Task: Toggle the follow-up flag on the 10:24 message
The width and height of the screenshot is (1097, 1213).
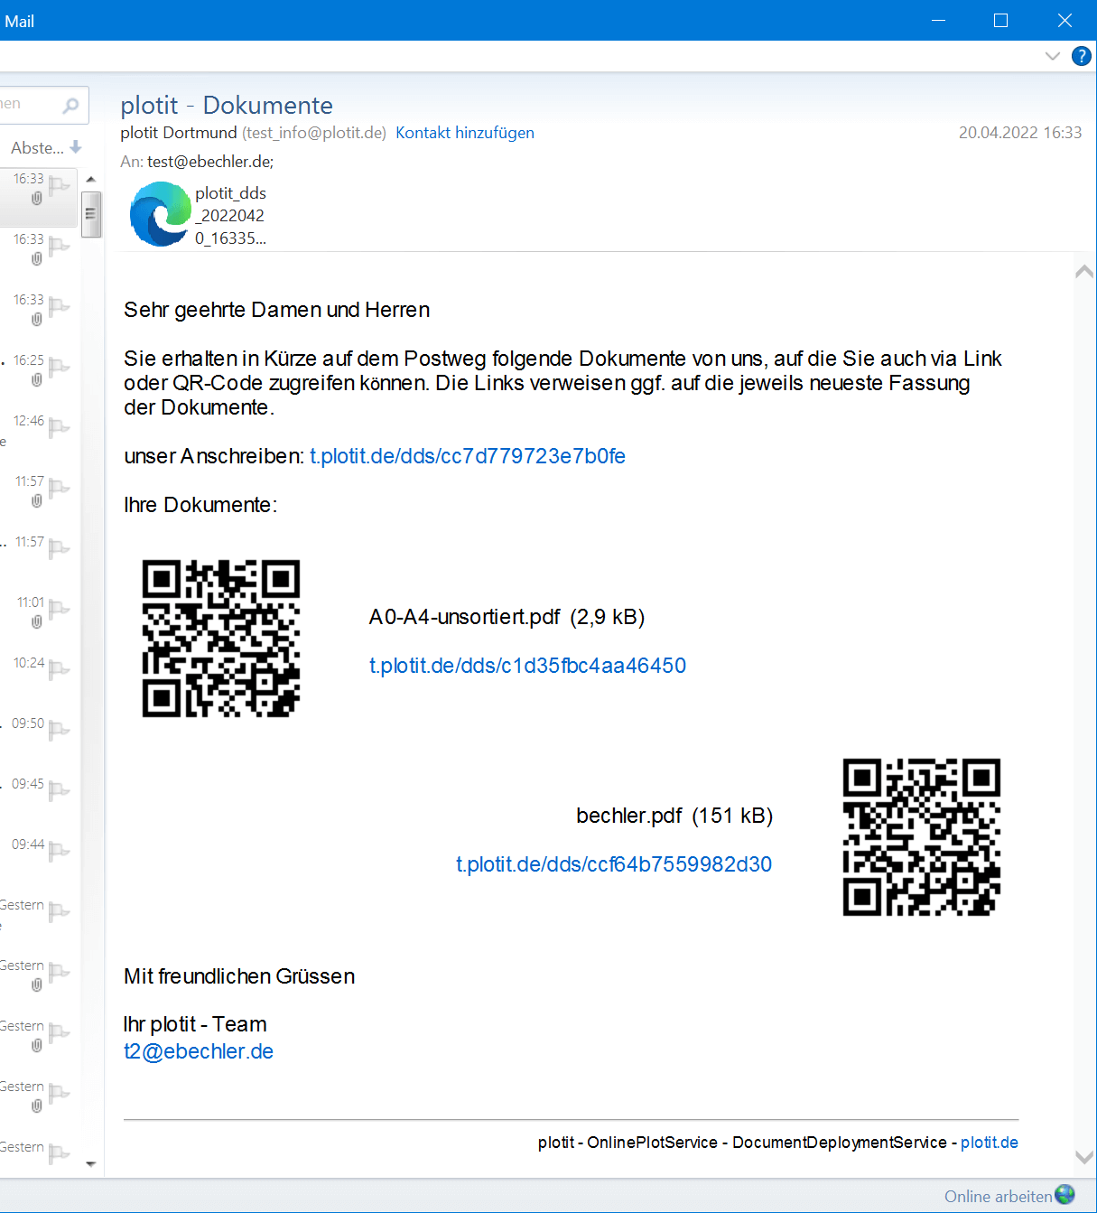Action: [58, 670]
